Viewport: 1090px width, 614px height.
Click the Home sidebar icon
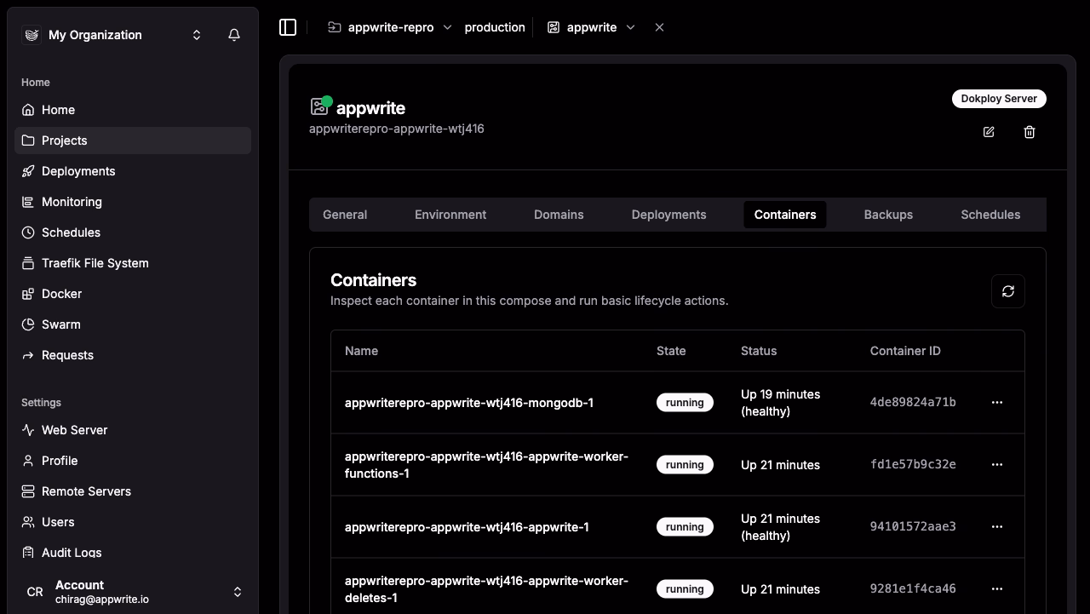pos(28,110)
